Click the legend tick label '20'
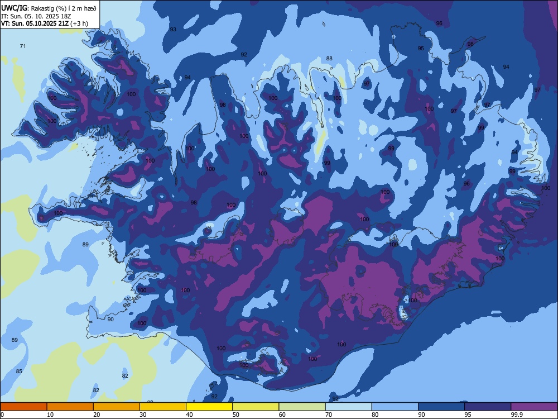 tap(97, 415)
